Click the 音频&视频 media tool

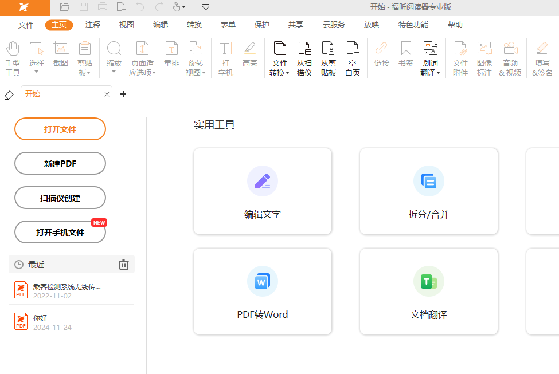510,59
